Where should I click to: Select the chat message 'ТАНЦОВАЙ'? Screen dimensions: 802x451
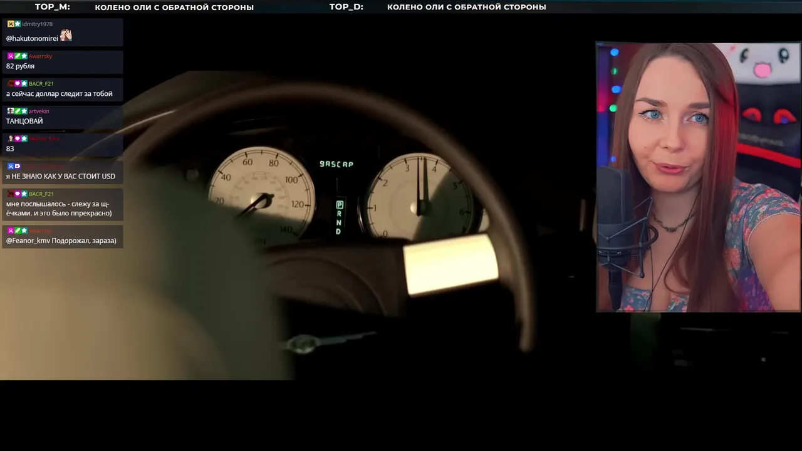[24, 121]
